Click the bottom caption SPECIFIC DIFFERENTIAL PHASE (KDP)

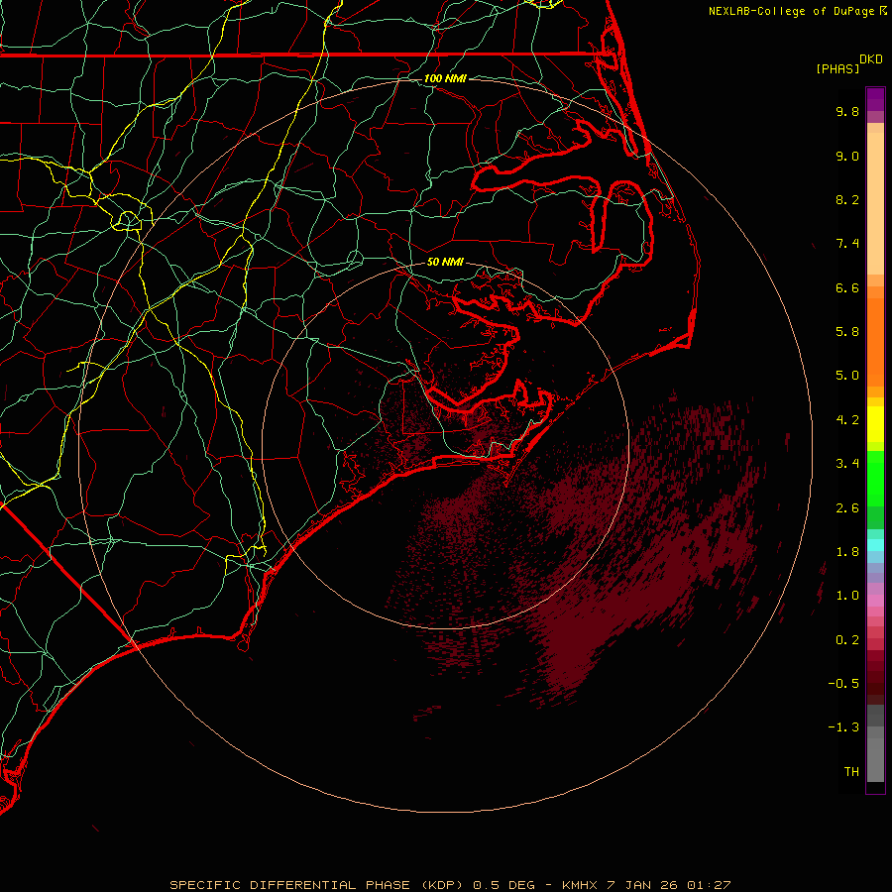(318, 885)
